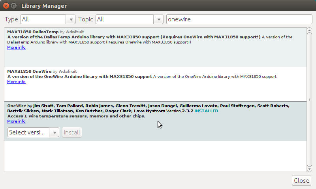Click the Close button
Screen dimensions: 316x189
pyautogui.click(x=301, y=181)
